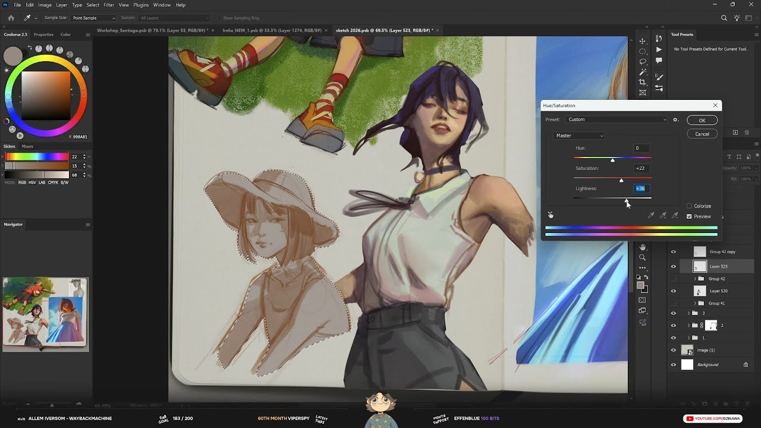Click the Add to Sample eyedropper
The height and width of the screenshot is (428, 761).
point(663,216)
